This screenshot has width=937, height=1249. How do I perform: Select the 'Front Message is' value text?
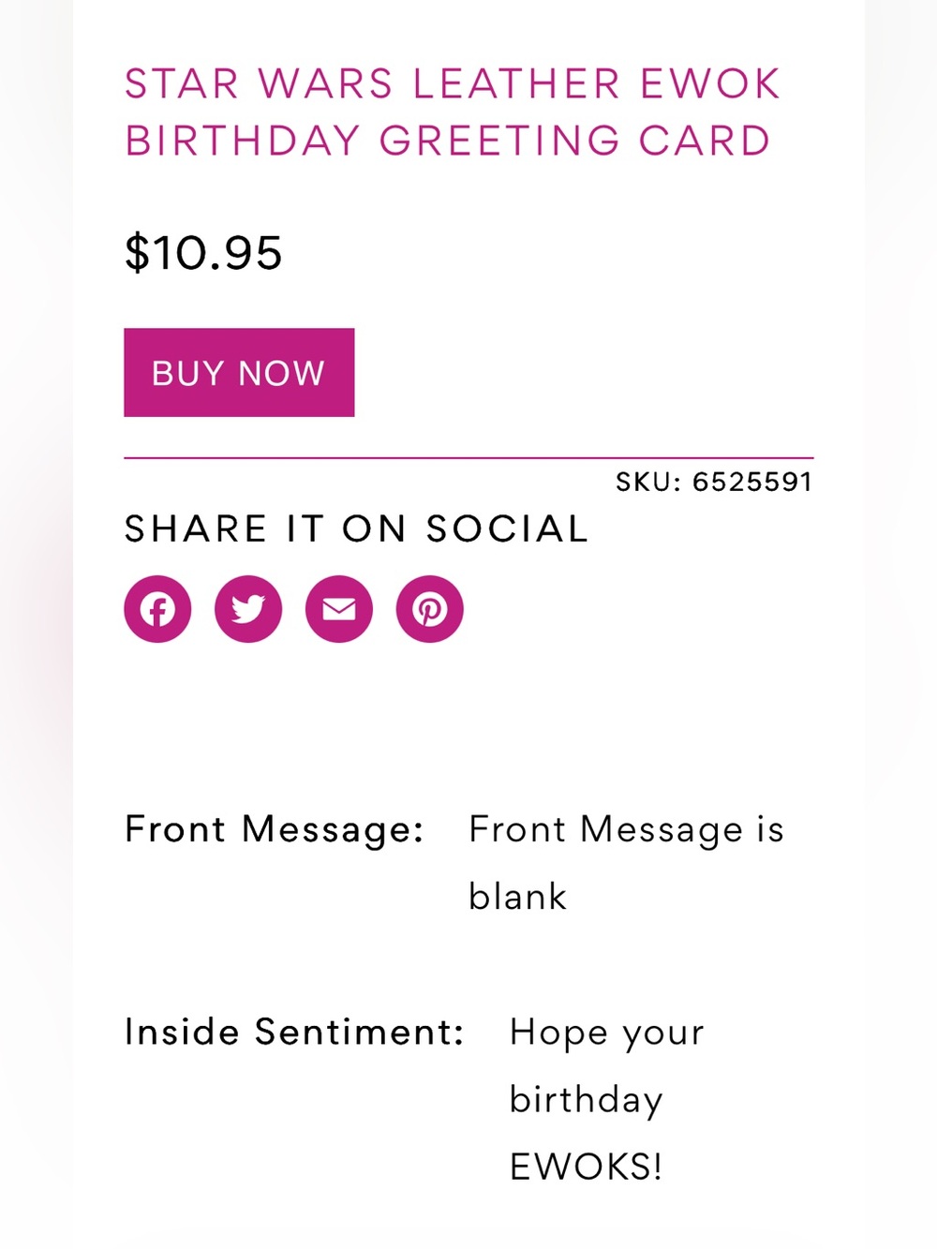(626, 829)
